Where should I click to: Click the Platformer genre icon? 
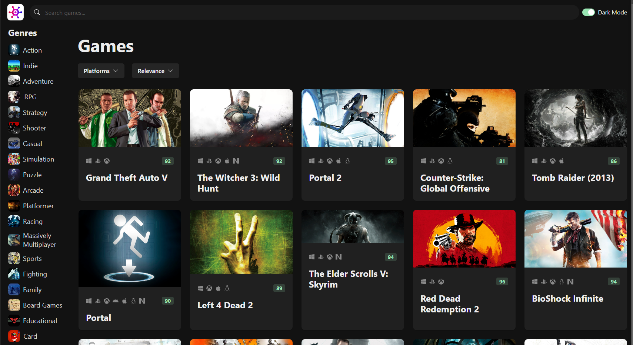click(14, 206)
